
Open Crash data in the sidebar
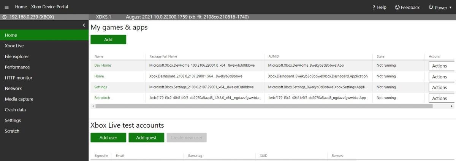coord(44,109)
